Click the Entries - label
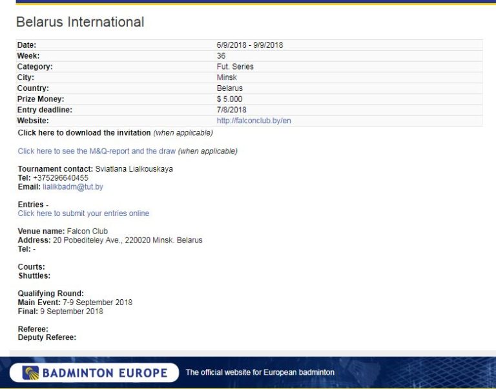Screen dimensions: 496x389 click(33, 204)
